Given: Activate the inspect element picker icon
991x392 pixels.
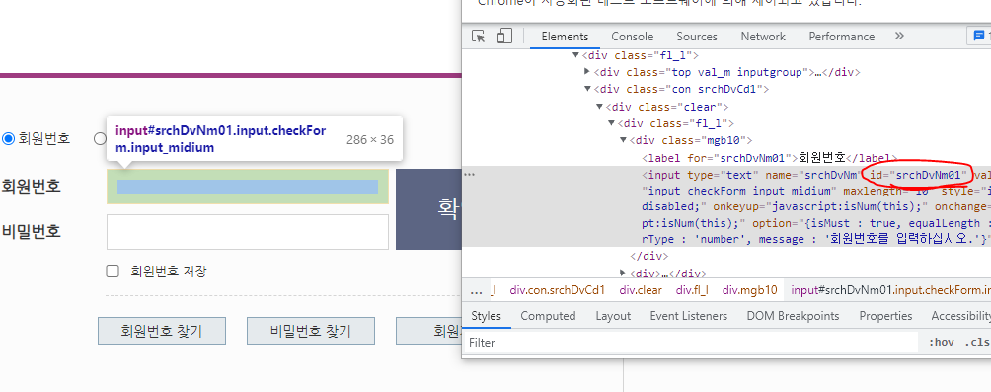Looking at the screenshot, I should point(479,36).
